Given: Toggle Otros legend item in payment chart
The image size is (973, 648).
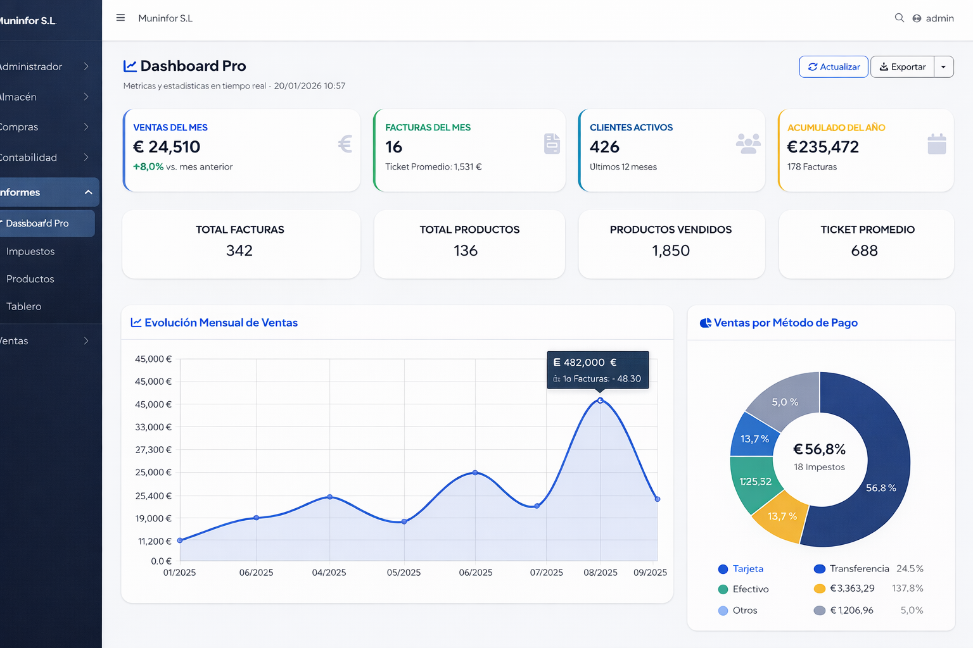Looking at the screenshot, I should (737, 611).
